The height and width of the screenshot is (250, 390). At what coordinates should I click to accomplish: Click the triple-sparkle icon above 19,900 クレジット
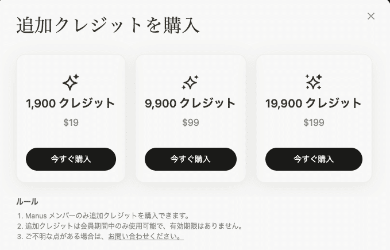point(314,82)
